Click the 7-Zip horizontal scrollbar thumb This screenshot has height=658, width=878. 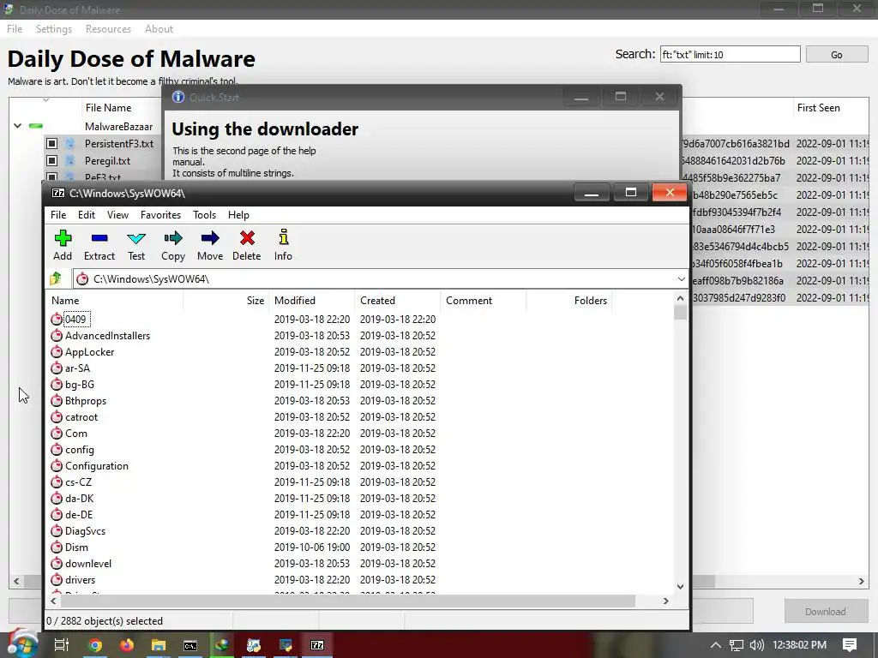[x=348, y=601]
